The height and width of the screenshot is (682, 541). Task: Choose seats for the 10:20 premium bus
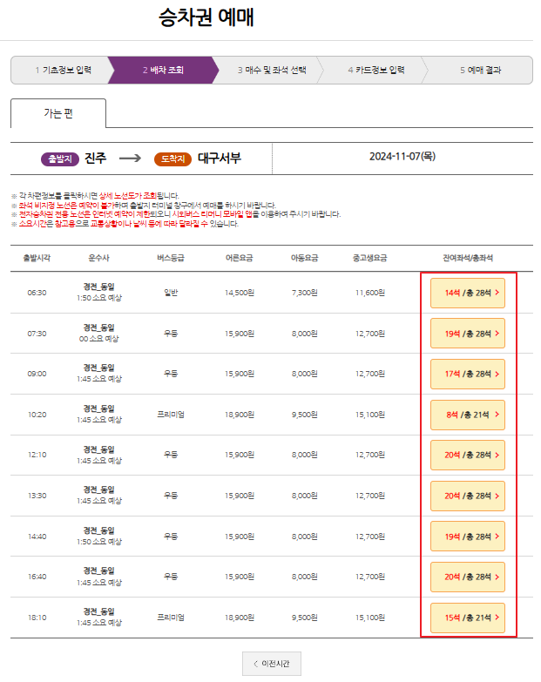[468, 415]
